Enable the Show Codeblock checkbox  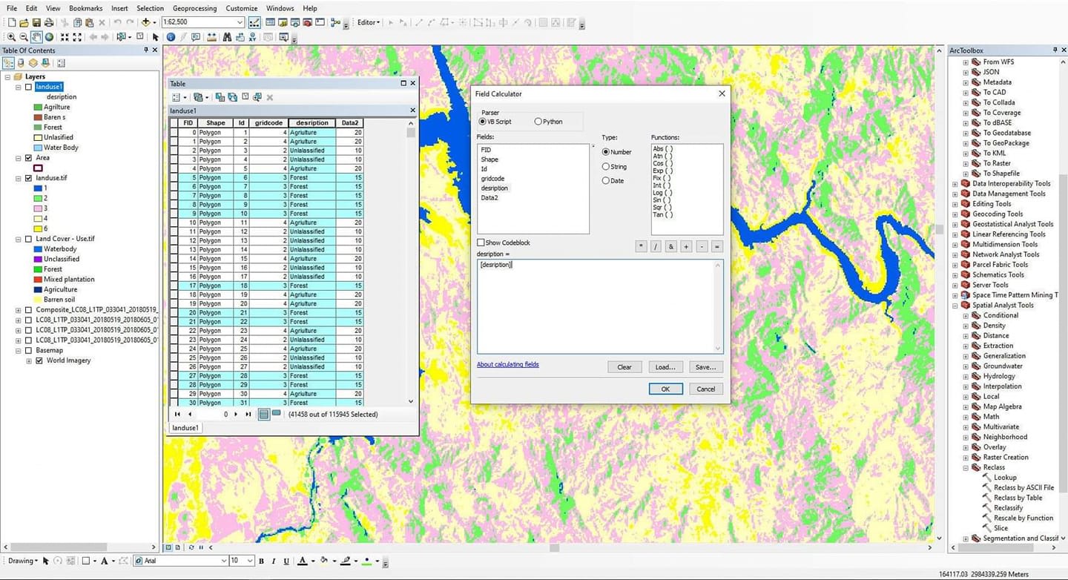click(481, 243)
